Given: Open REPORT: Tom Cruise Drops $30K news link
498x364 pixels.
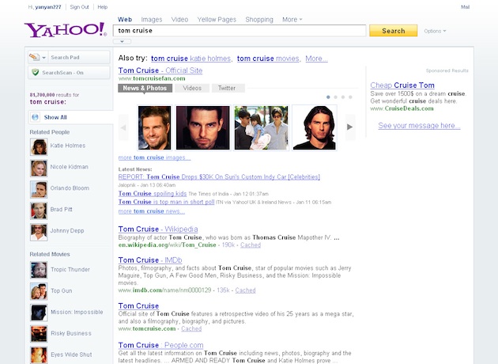Looking at the screenshot, I should click(219, 177).
